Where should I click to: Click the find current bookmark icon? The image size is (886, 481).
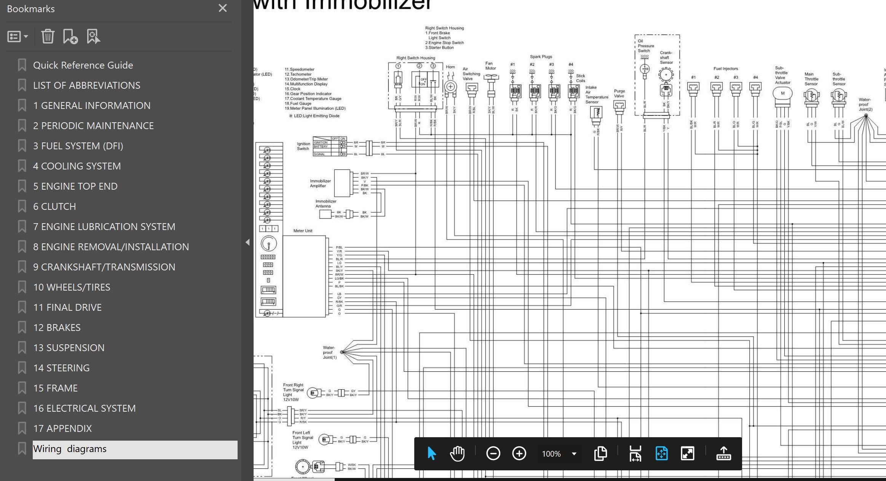[93, 37]
